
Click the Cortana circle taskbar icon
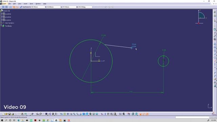click(10, 120)
